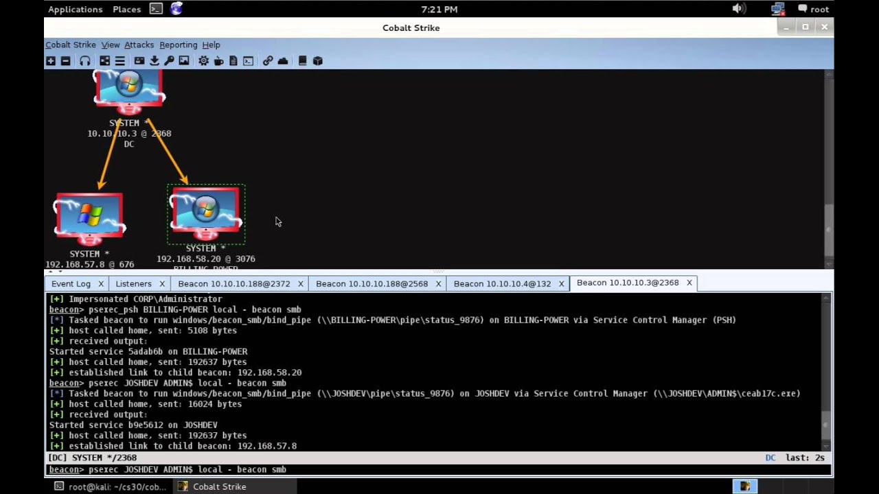Screen dimensions: 879x494
Task: Open keystrokes via the key icon
Action: point(169,61)
